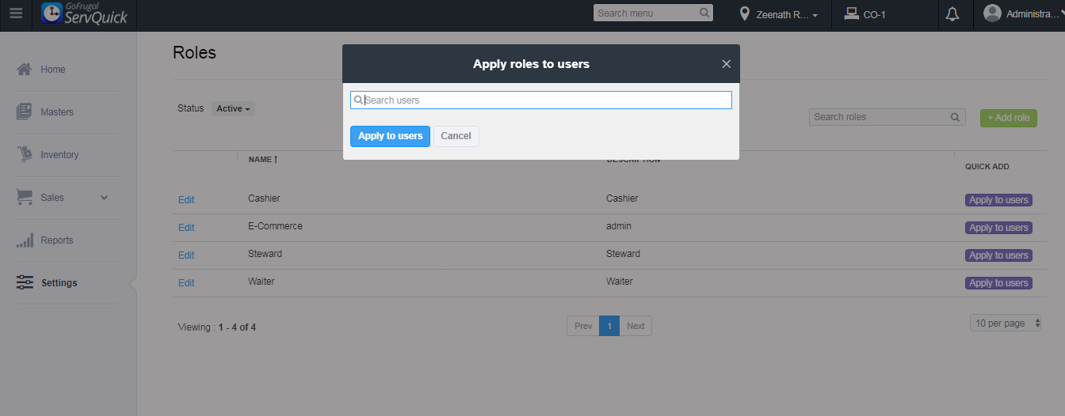The width and height of the screenshot is (1065, 416).
Task: Click the hamburger menu icon
Action: [x=16, y=13]
